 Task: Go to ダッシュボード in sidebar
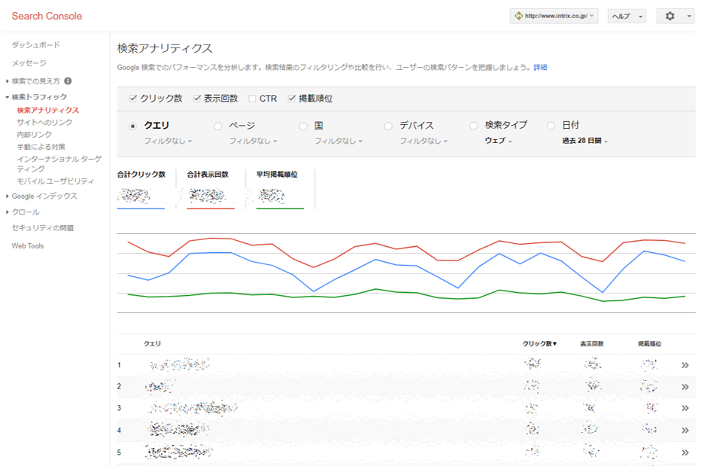pyautogui.click(x=36, y=44)
